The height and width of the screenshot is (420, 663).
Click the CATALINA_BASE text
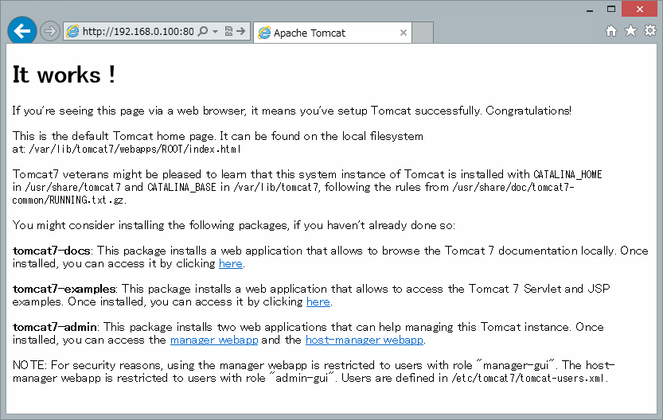[181, 187]
